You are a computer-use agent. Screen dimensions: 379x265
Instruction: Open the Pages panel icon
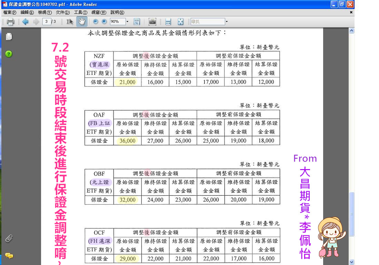(9, 37)
